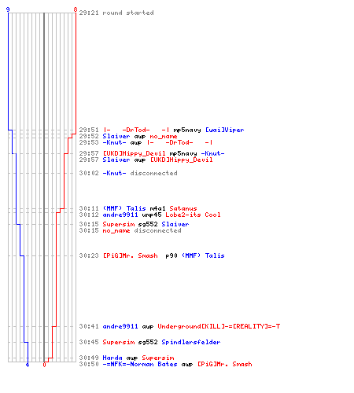Image resolution: width=354 pixels, height=393 pixels.
Task: Select andre9911 in the 30:12 kill entry
Action: point(120,215)
